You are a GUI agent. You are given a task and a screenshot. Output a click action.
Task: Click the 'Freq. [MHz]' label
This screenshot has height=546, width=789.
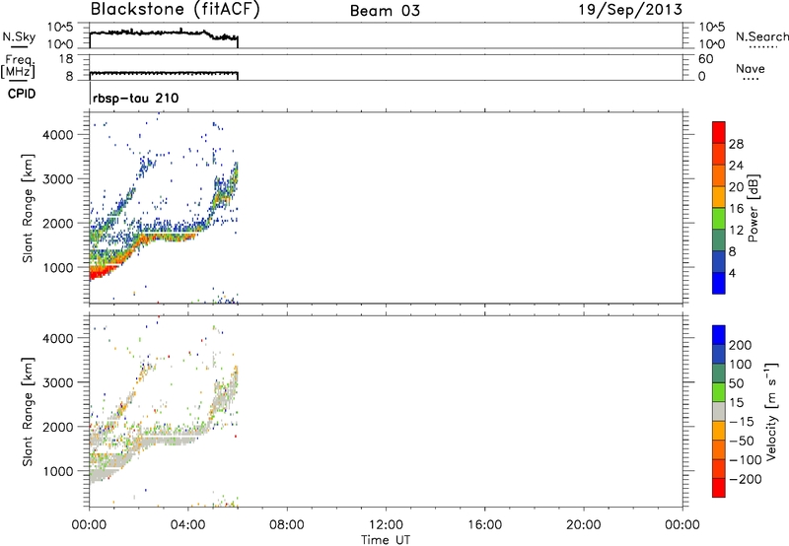click(x=19, y=66)
